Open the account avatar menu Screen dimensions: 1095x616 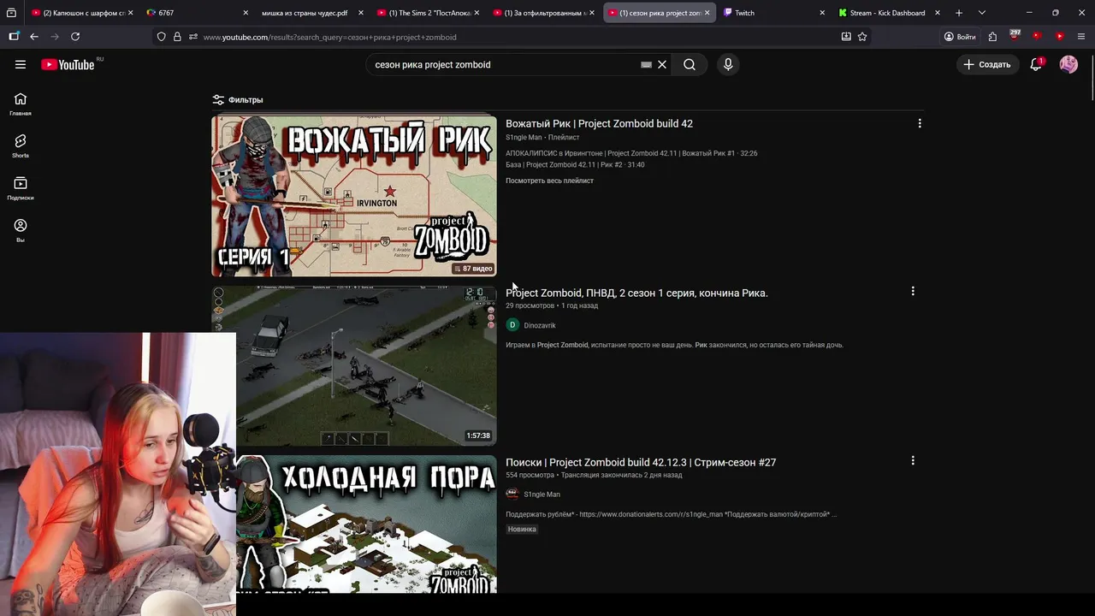pyautogui.click(x=1068, y=64)
